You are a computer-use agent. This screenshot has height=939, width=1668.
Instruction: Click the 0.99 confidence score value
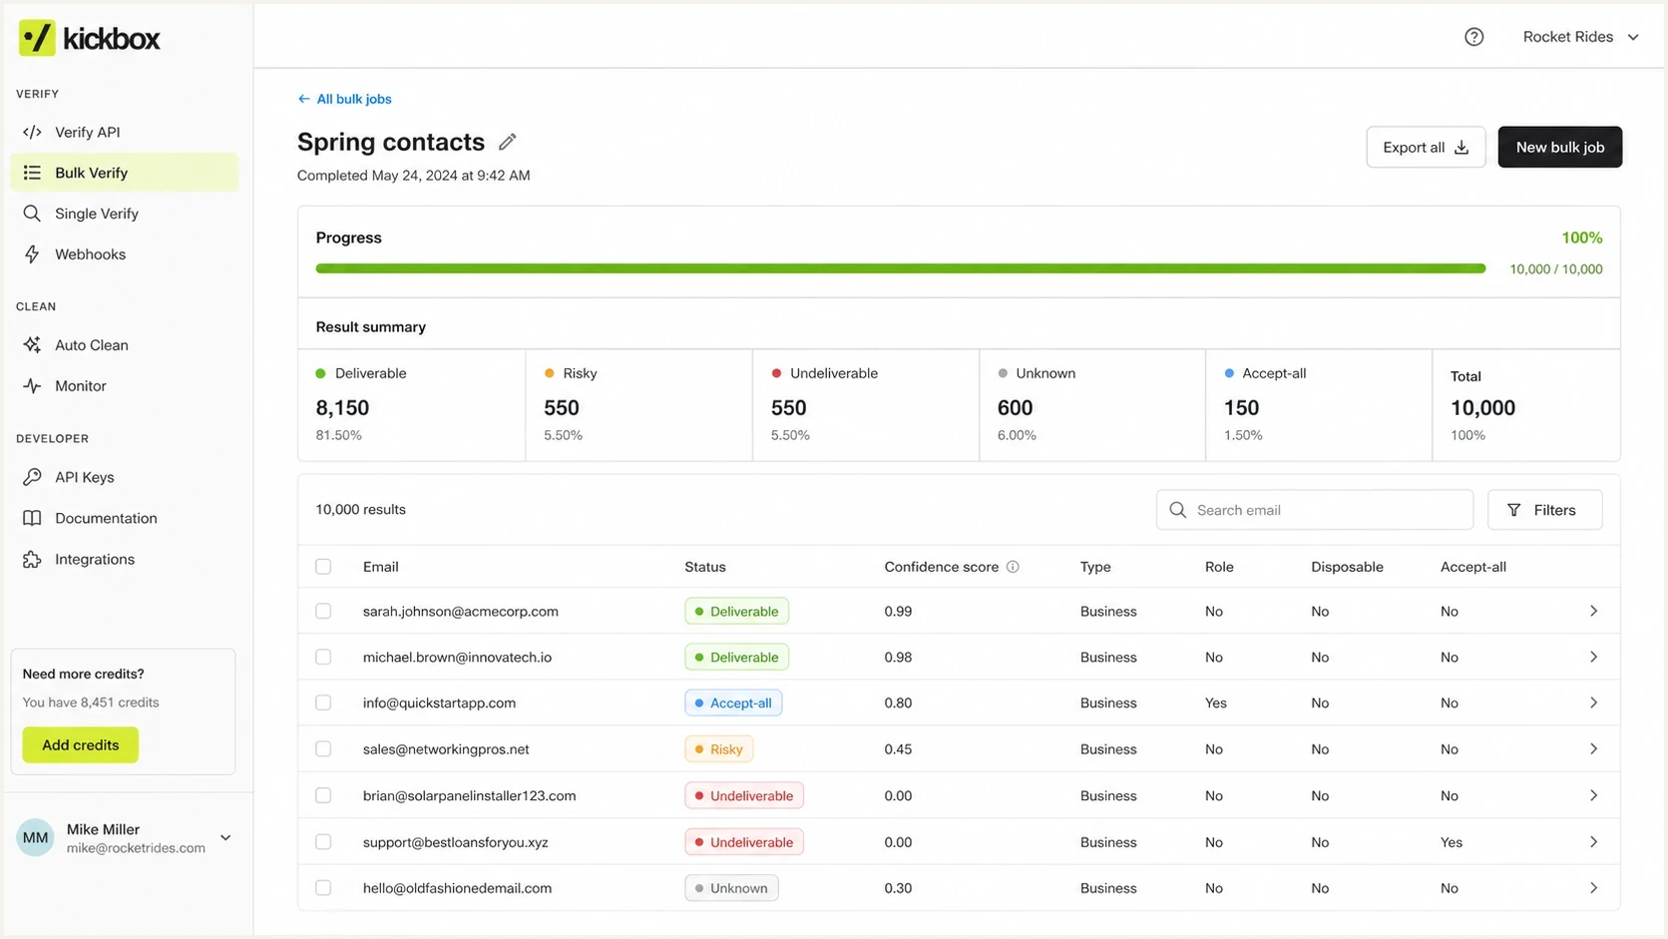tap(898, 611)
